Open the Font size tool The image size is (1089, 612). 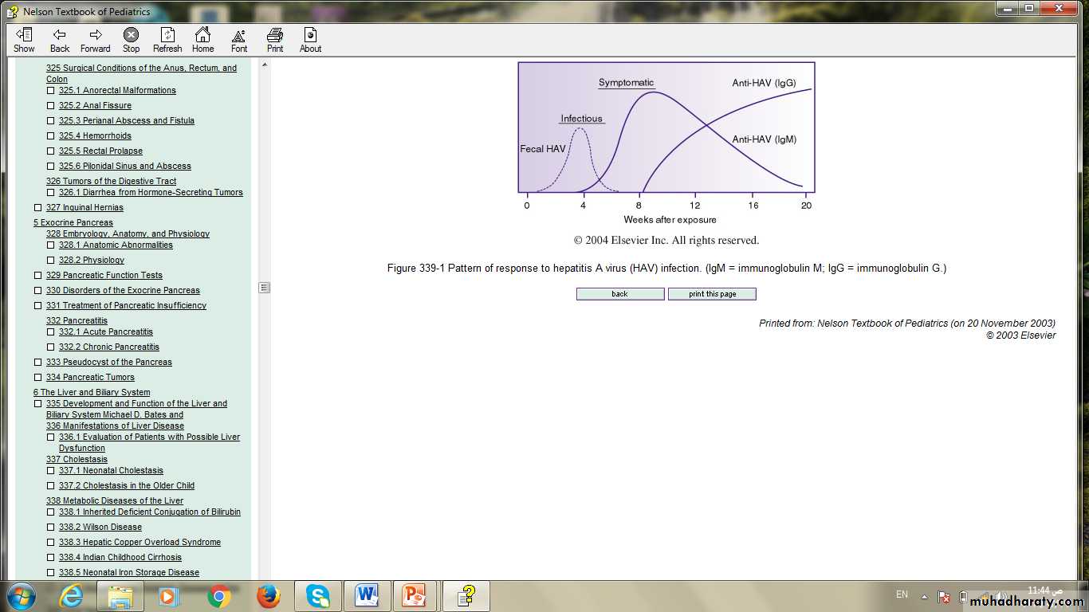[x=239, y=39]
